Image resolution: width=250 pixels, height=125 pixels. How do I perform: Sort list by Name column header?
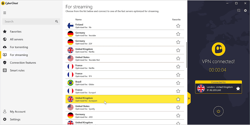point(78,20)
